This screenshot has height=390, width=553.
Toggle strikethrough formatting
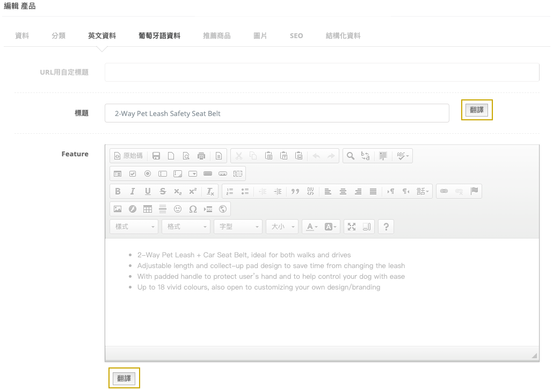(163, 191)
